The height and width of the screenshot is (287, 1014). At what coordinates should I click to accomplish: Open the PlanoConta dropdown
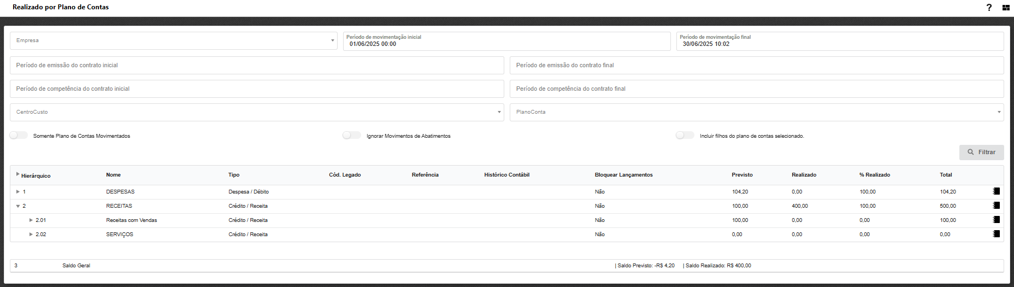tap(757, 112)
